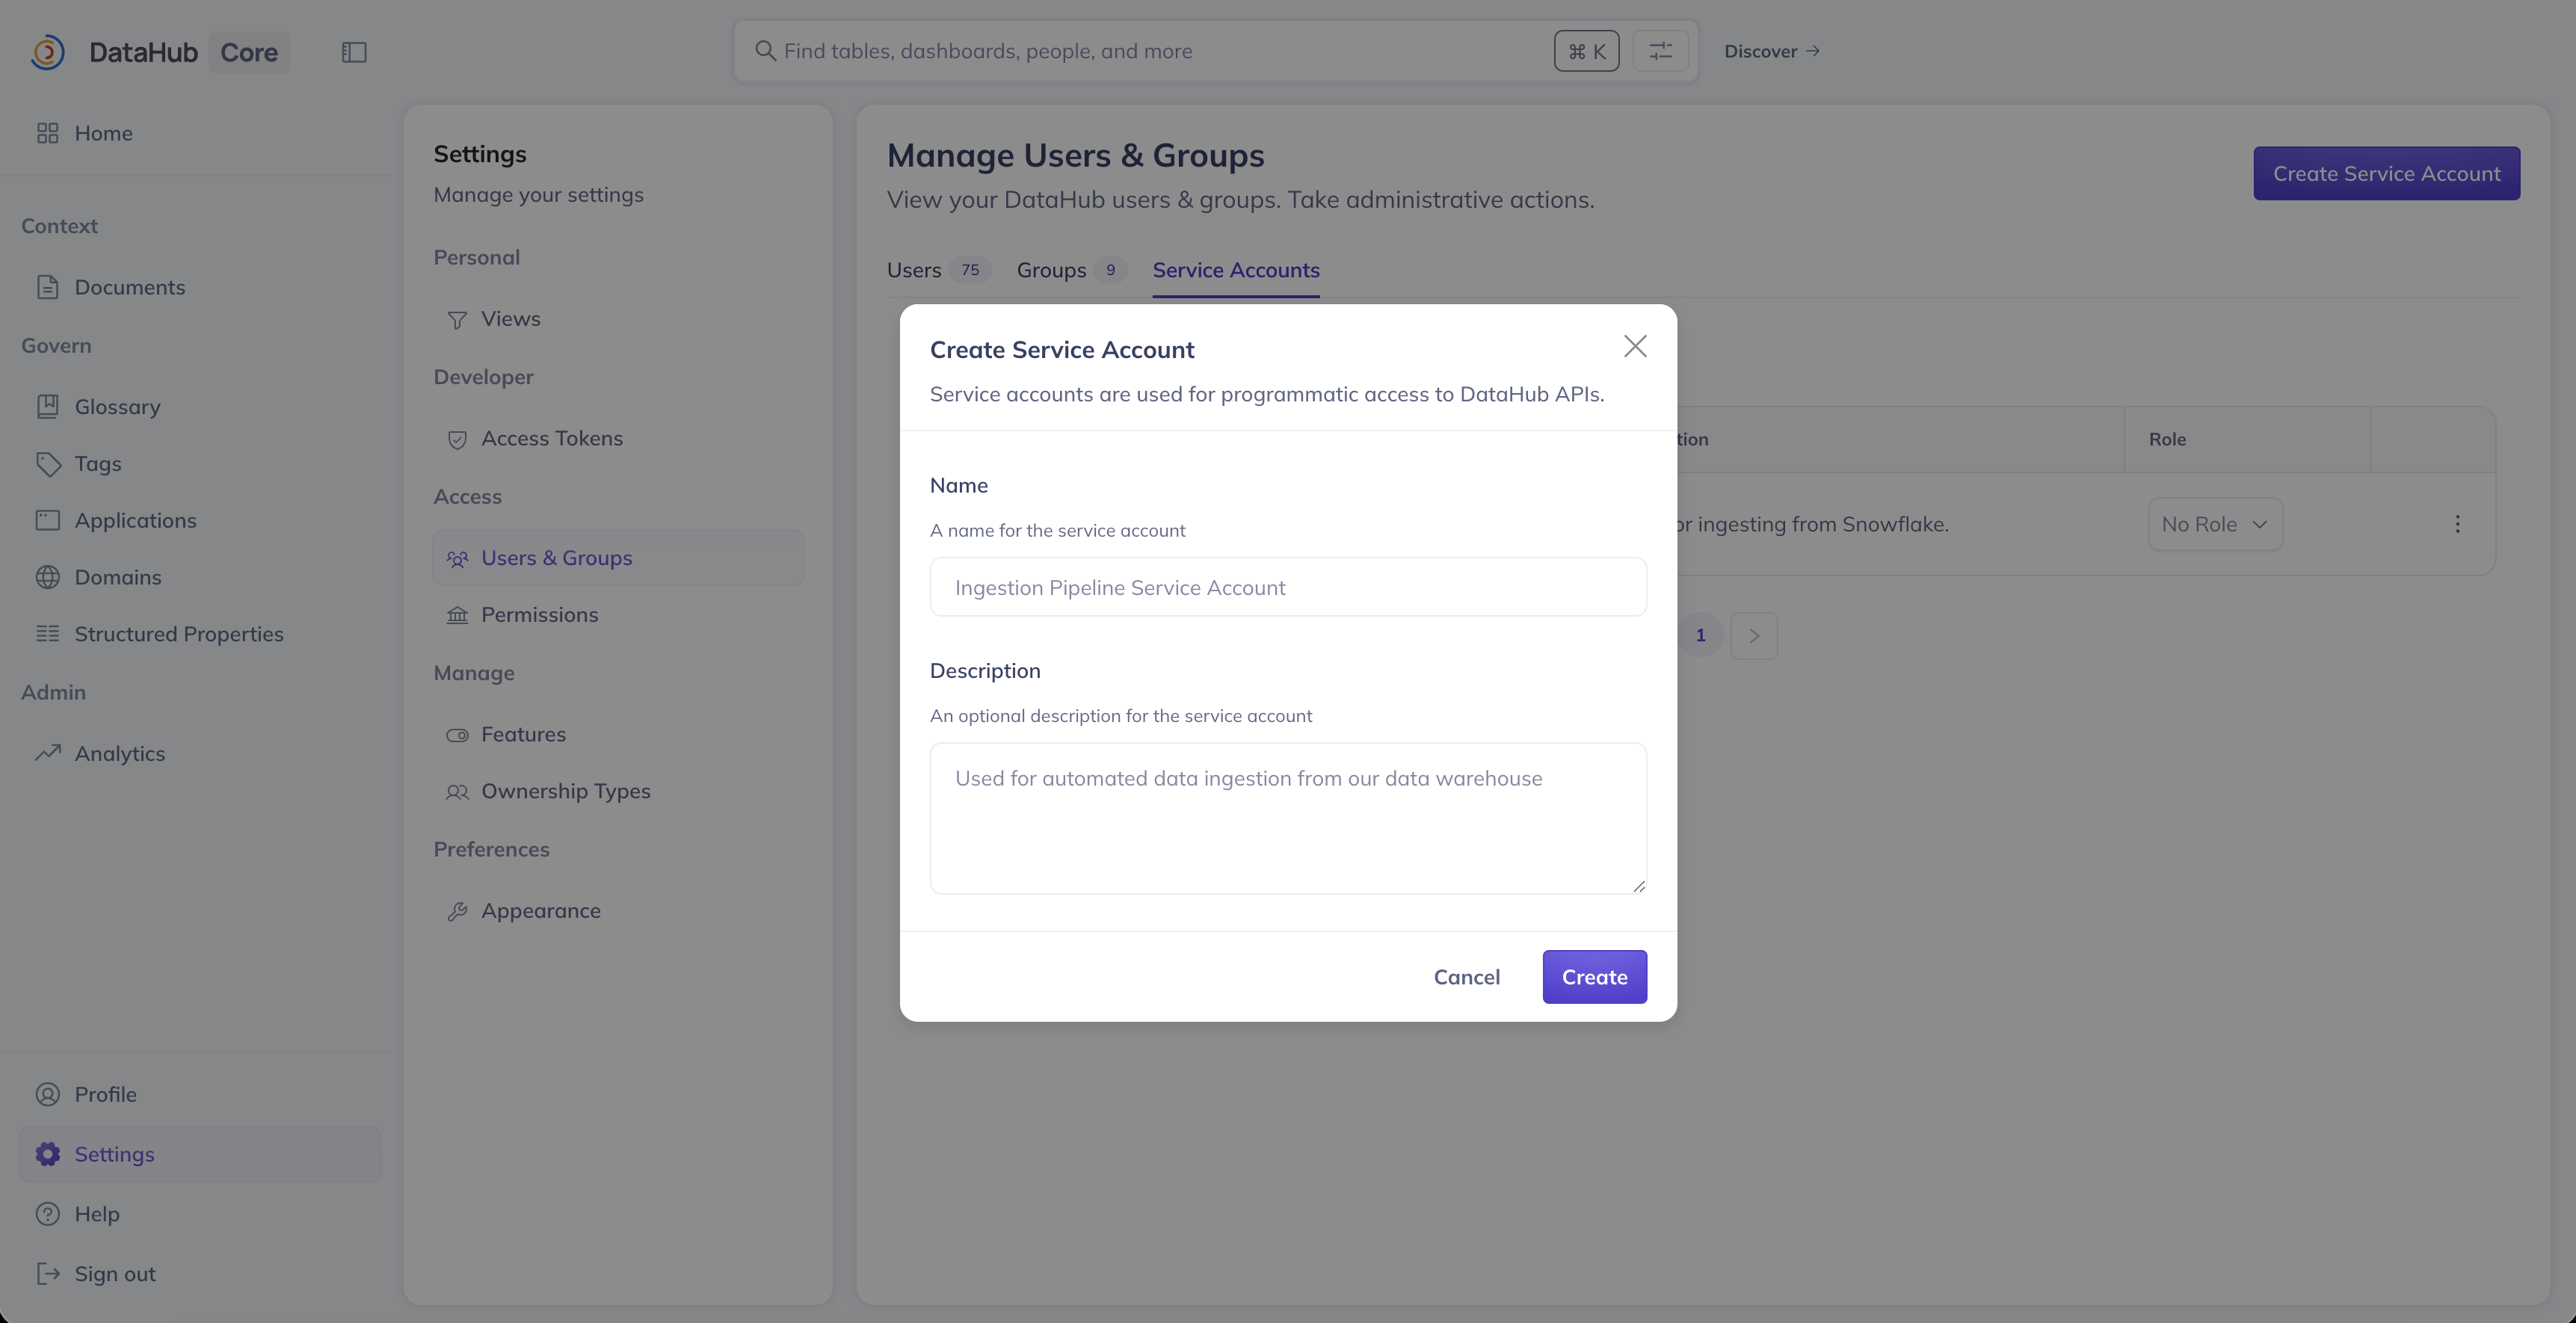Switch to the Groups tab
2576x1323 pixels.
point(1051,270)
